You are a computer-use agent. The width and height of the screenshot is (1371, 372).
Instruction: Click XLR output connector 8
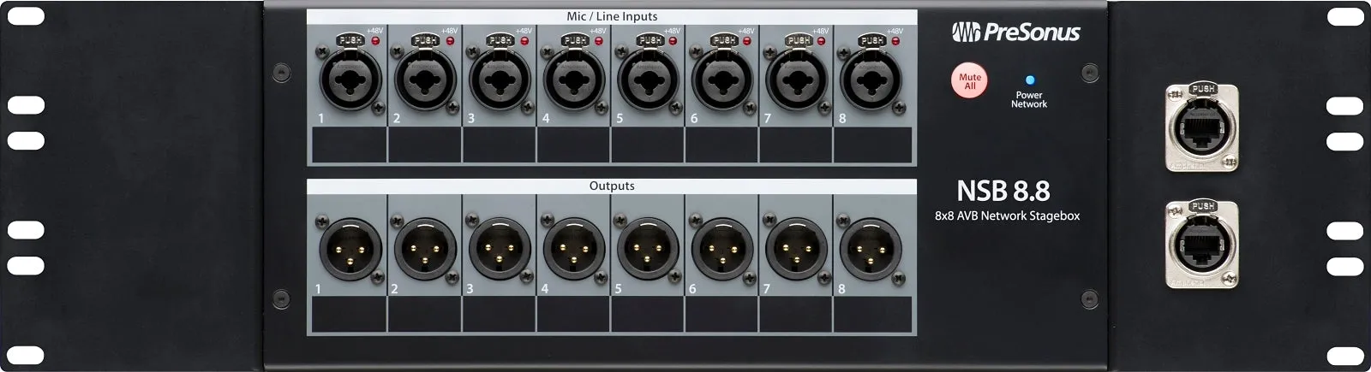tap(871, 249)
